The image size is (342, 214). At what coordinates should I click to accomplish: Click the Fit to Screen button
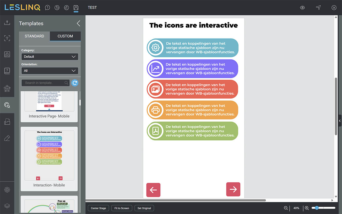tap(122, 208)
